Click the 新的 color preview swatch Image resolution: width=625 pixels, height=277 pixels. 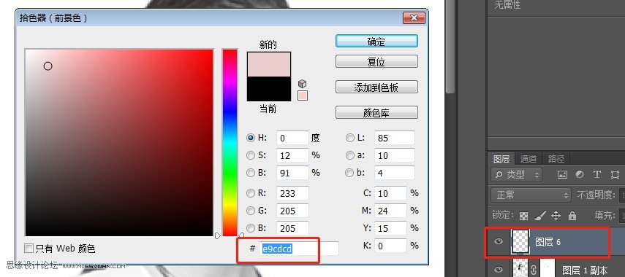click(269, 64)
